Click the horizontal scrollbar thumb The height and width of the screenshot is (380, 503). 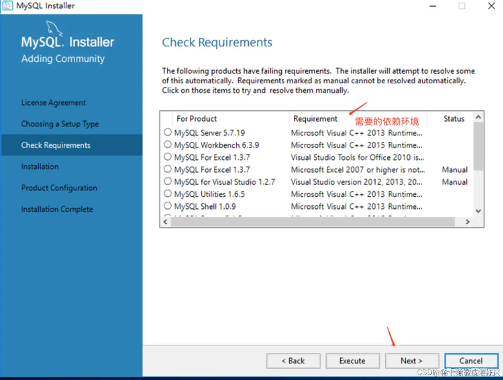click(313, 222)
